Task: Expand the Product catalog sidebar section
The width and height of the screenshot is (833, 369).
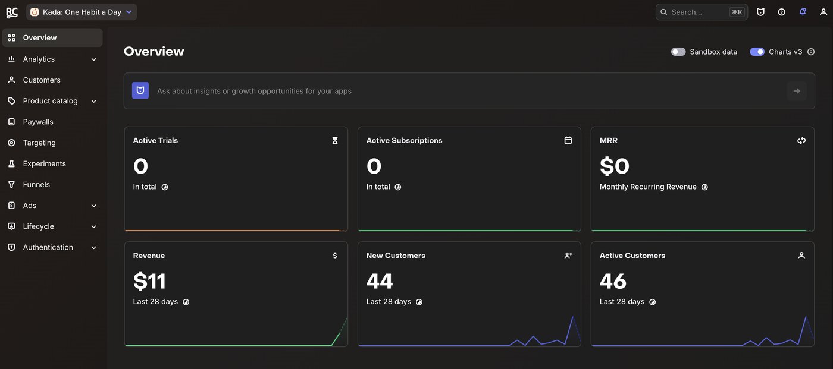Action: point(52,101)
